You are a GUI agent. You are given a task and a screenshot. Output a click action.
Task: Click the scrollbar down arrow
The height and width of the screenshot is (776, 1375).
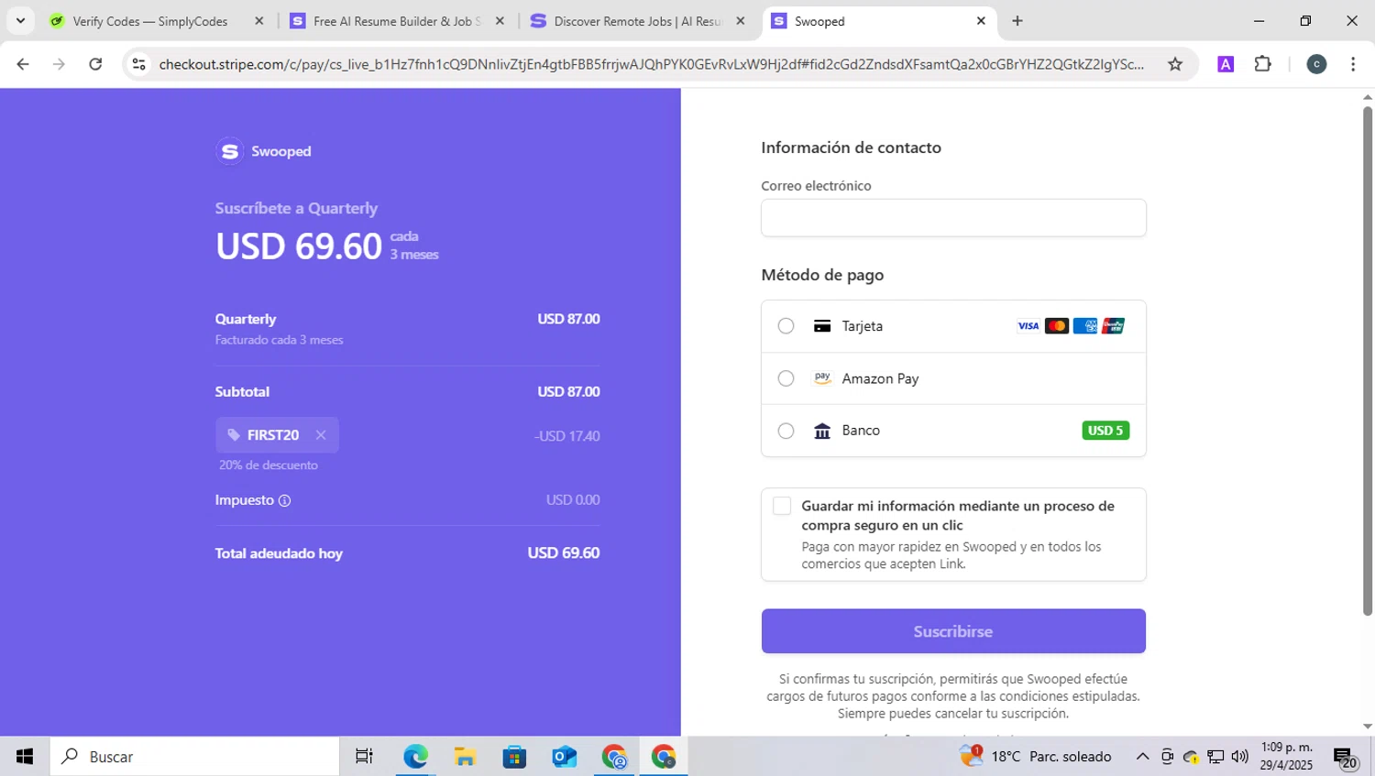(x=1367, y=727)
